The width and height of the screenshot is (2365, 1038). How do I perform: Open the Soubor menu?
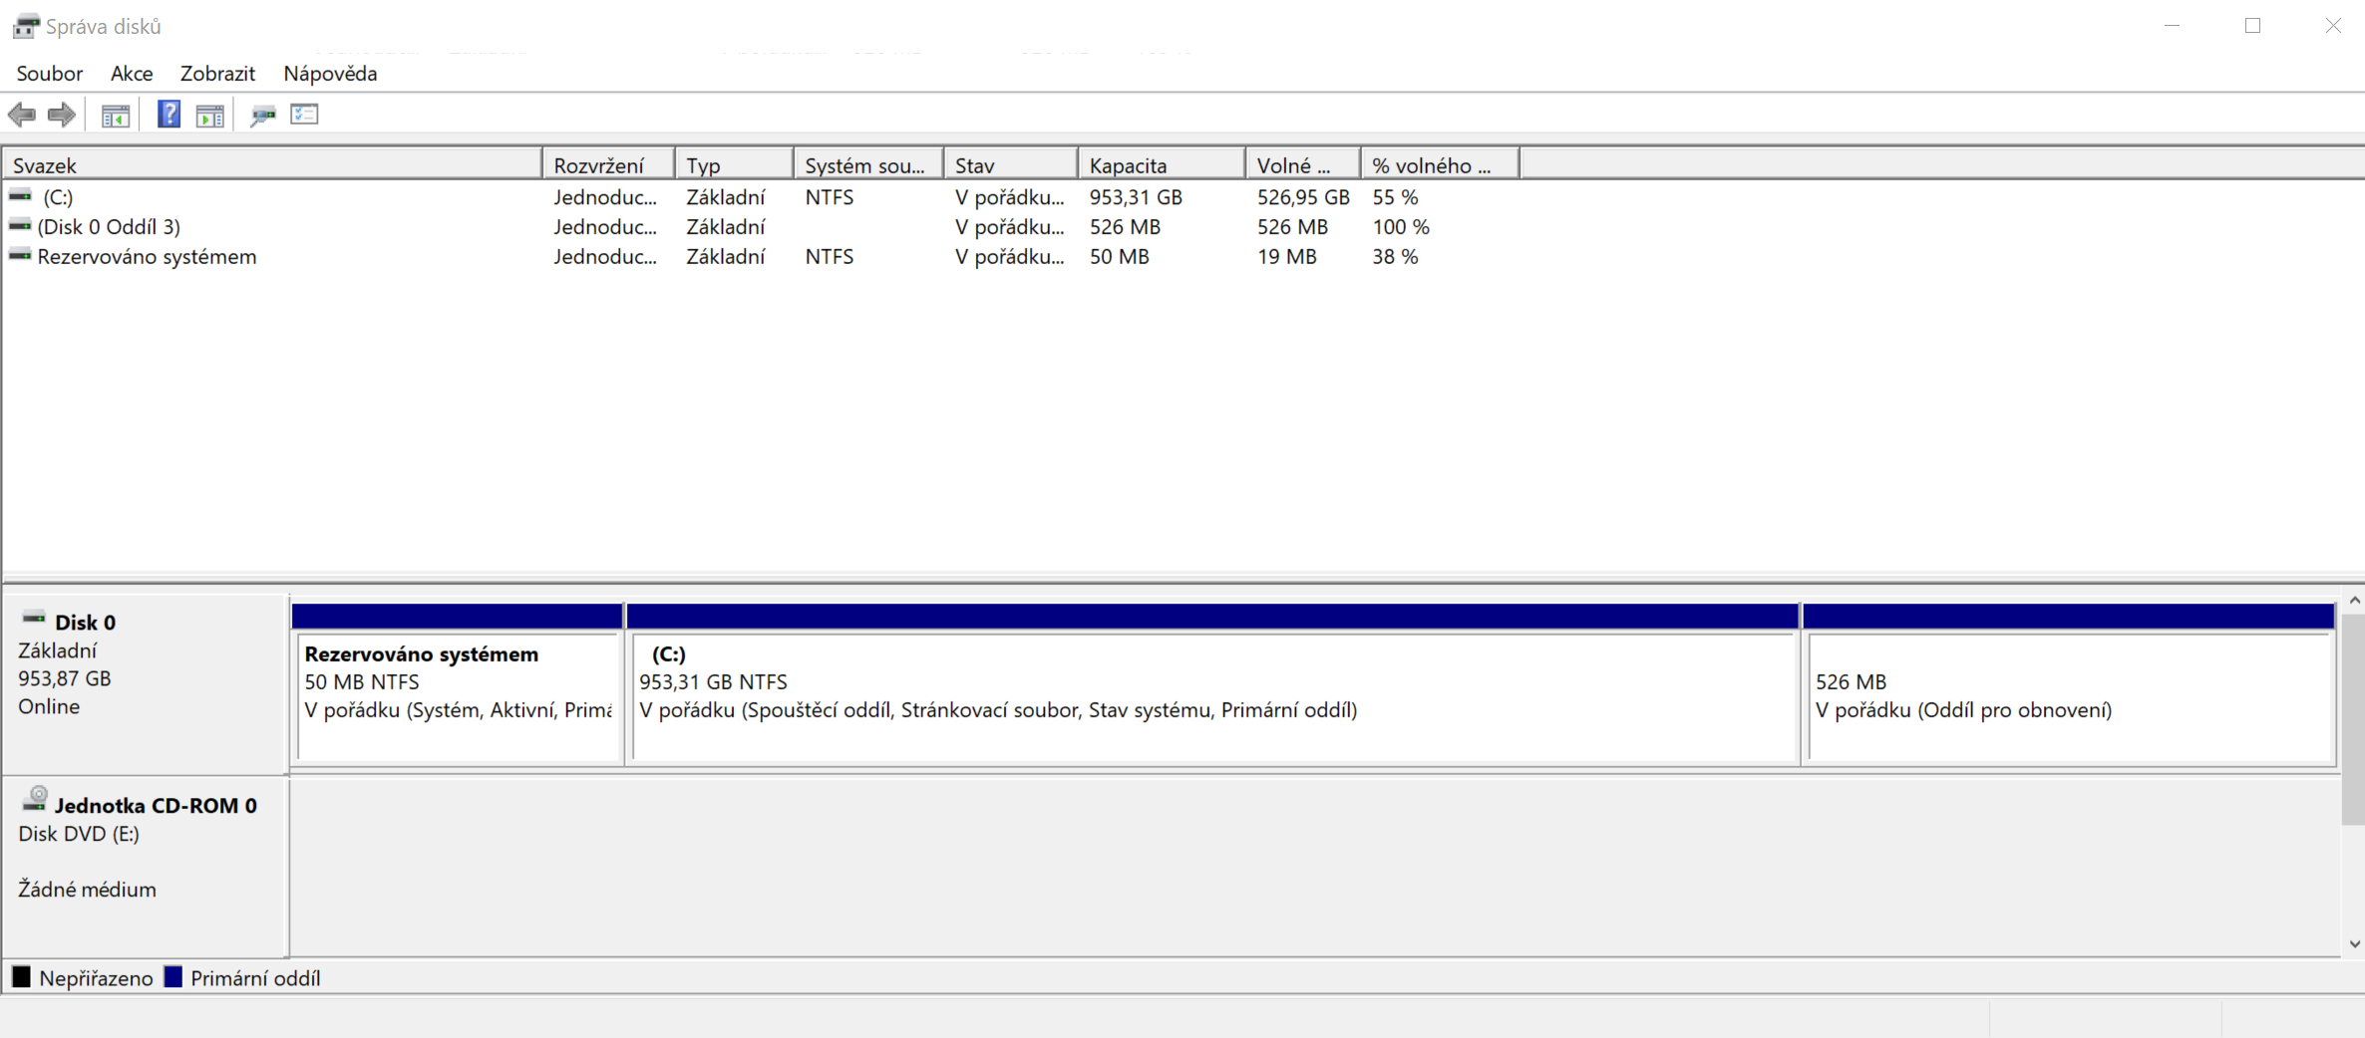pos(50,74)
